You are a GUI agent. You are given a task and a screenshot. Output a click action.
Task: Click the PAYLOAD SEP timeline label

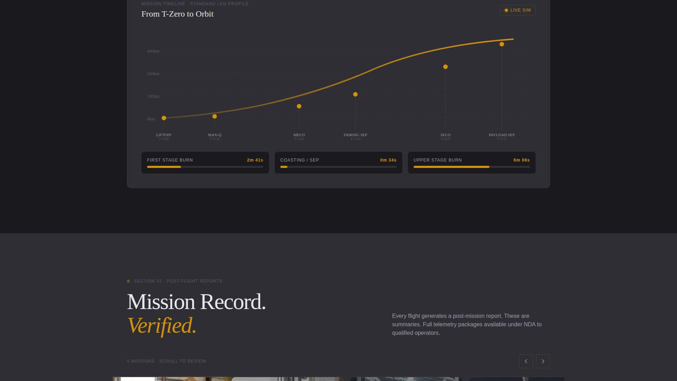pyautogui.click(x=501, y=135)
